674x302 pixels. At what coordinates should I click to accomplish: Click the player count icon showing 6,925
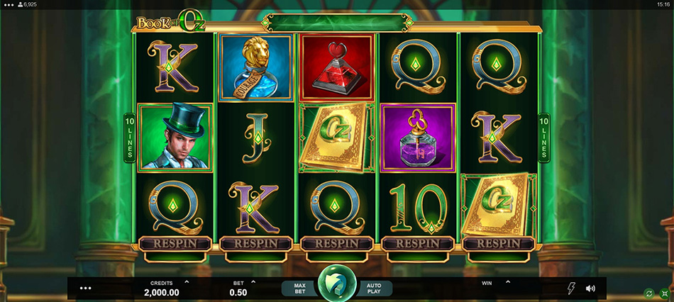20,4
